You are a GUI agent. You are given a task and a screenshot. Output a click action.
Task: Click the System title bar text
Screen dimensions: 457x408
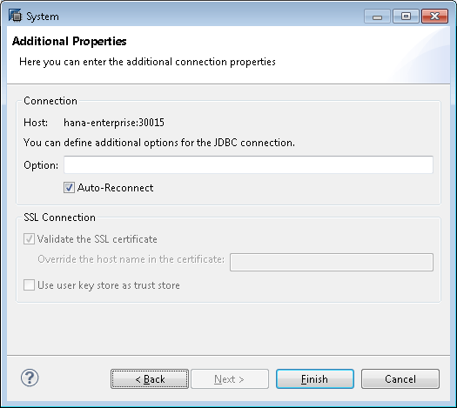(43, 17)
